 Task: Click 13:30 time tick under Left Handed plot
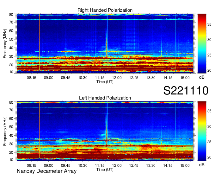tap(151, 165)
